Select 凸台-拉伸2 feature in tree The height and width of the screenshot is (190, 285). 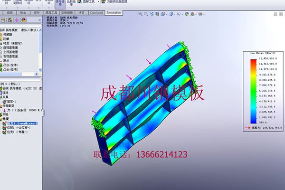pos(10,69)
